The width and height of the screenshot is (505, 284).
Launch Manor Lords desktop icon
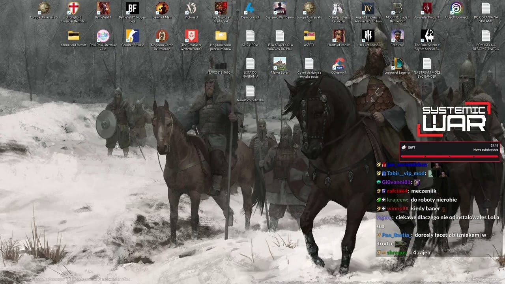click(x=280, y=66)
